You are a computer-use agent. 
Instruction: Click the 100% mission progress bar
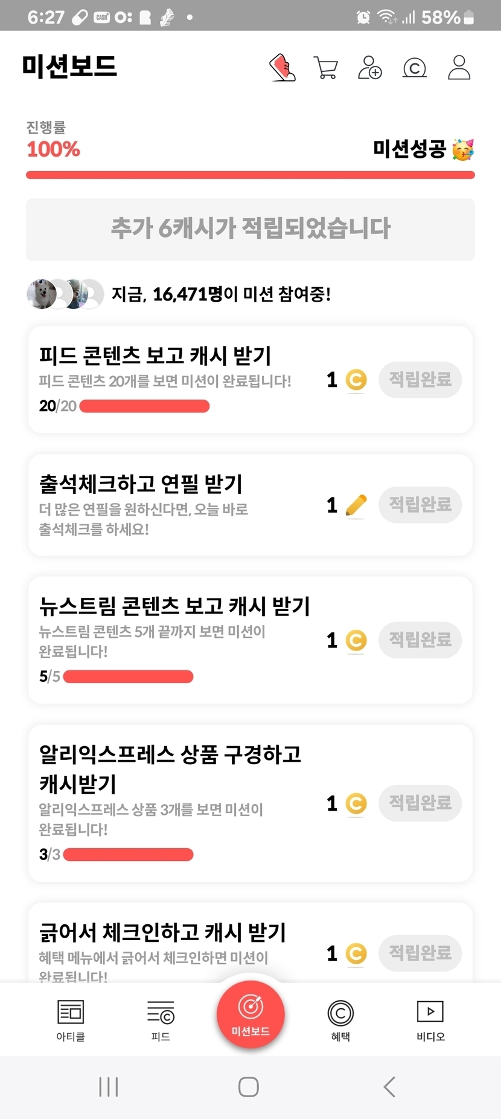(250, 175)
